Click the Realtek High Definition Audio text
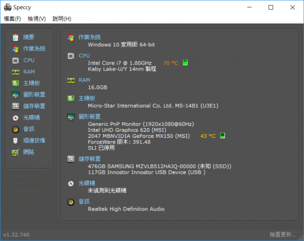The height and width of the screenshot is (241, 304). [126, 209]
